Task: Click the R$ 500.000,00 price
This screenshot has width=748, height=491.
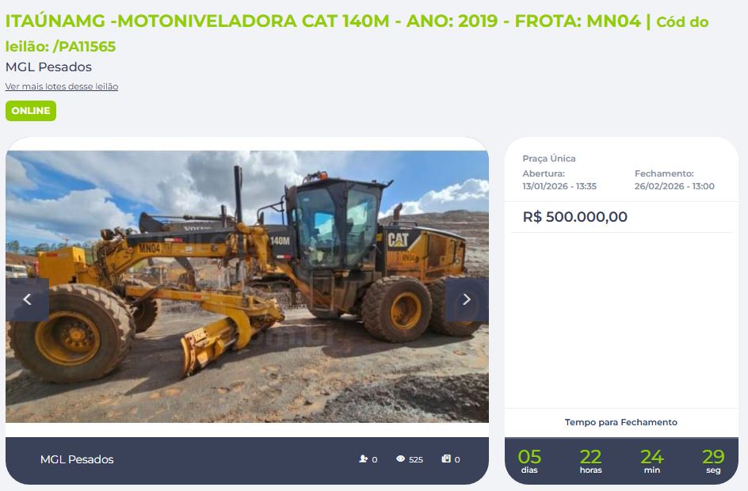Action: pos(574,217)
